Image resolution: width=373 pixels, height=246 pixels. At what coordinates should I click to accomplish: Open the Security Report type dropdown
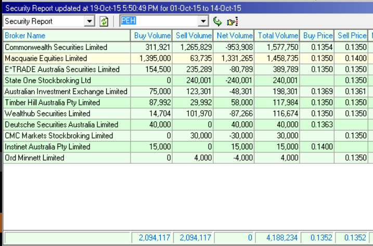[89, 21]
